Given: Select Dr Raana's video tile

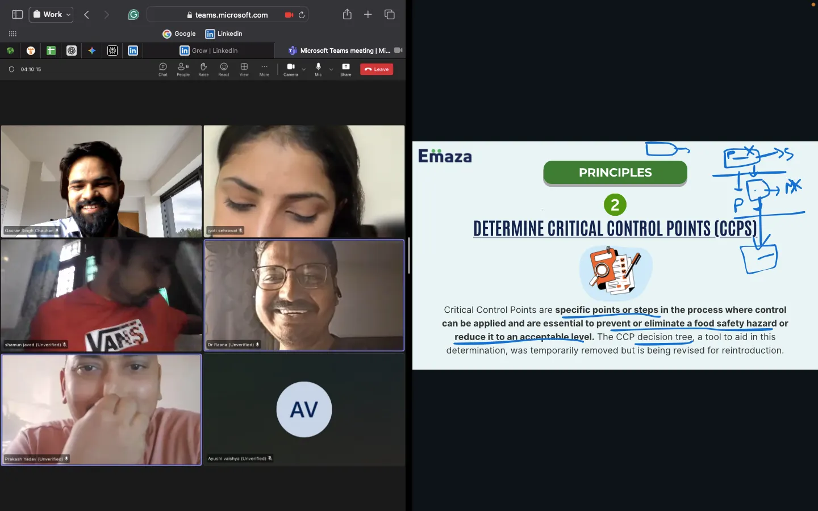Looking at the screenshot, I should tap(304, 295).
